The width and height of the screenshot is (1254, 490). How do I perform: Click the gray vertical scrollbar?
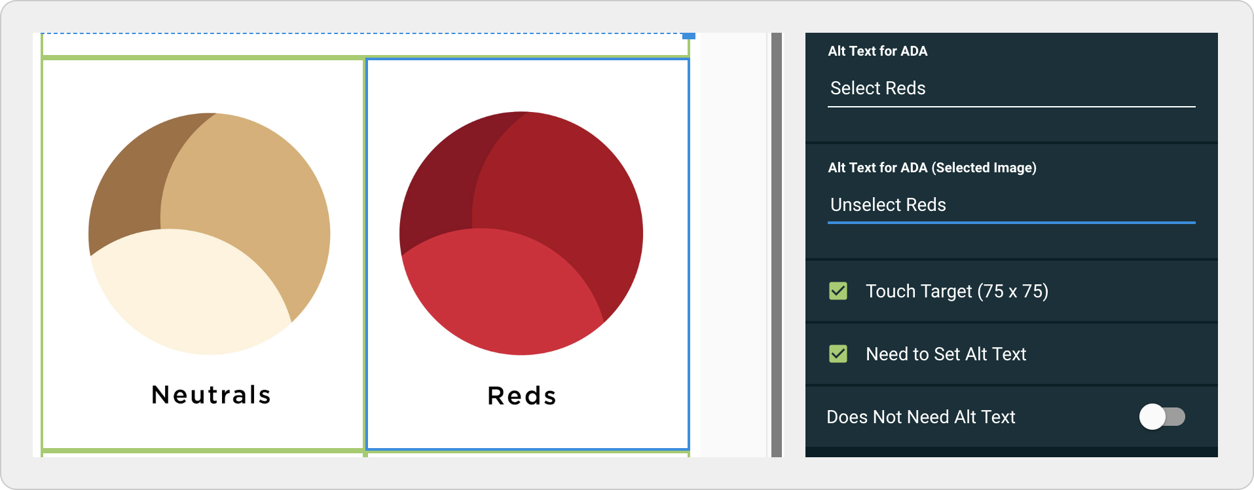(777, 245)
